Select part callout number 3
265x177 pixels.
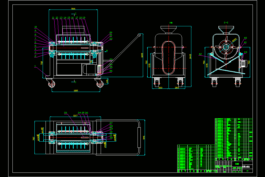(x=35, y=52)
